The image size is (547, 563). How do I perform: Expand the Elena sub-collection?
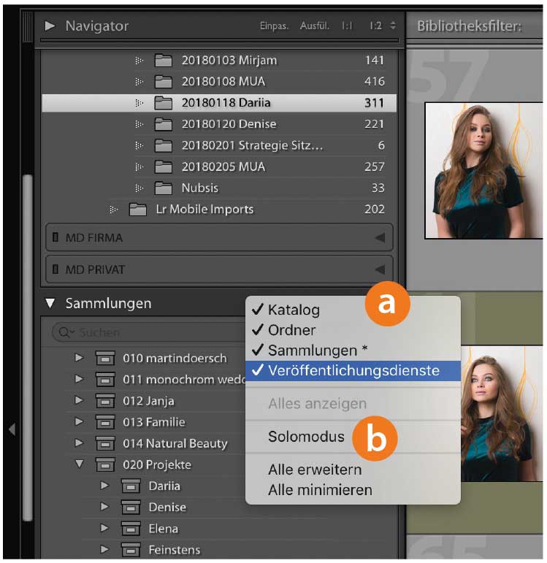click(104, 528)
